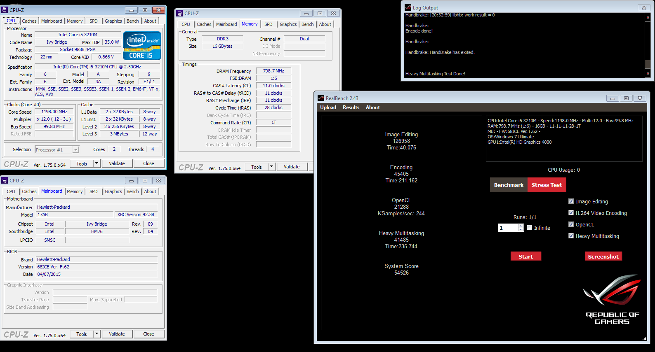
Task: Click Validate in the CPU-Z Memory window
Action: coord(292,167)
